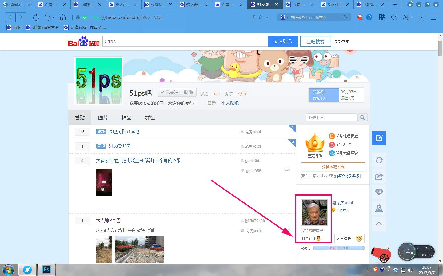Click the 逛 heart icon in sidebar
This screenshot has height=276, width=443.
[x=379, y=192]
